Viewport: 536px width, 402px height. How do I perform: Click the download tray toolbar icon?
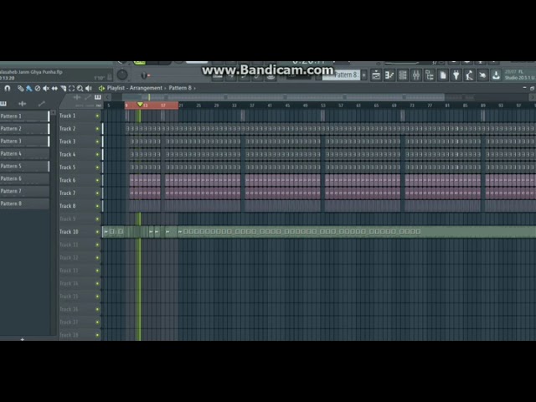496,75
